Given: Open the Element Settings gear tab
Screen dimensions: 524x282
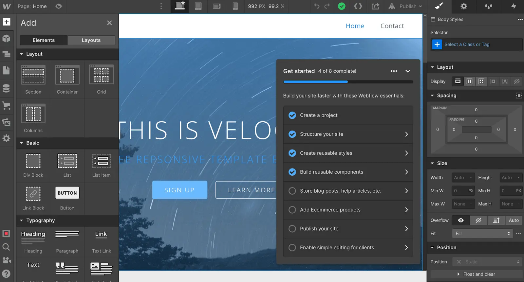Looking at the screenshot, I should 464,6.
